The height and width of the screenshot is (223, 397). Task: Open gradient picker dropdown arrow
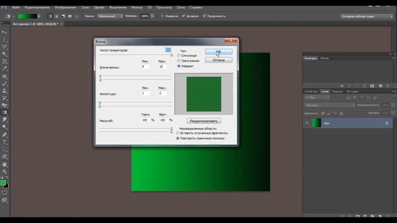click(x=39, y=16)
